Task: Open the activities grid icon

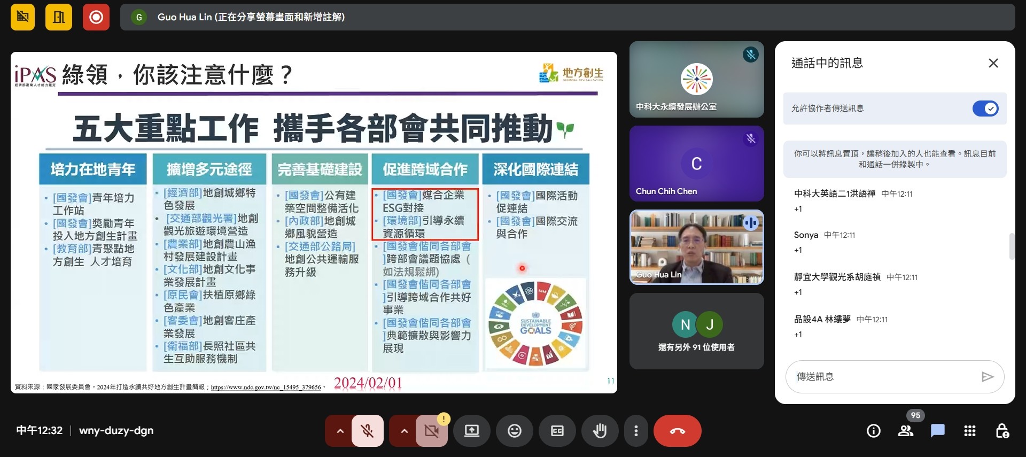Action: point(970,431)
